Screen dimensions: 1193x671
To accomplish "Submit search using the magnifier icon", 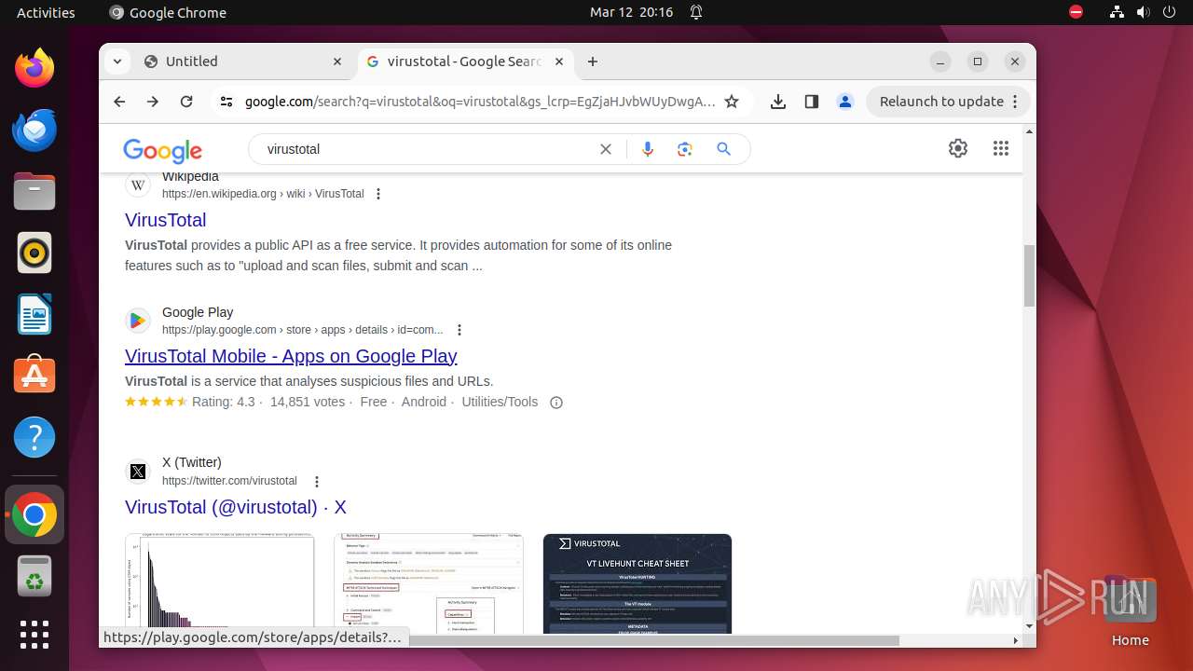I will point(724,149).
